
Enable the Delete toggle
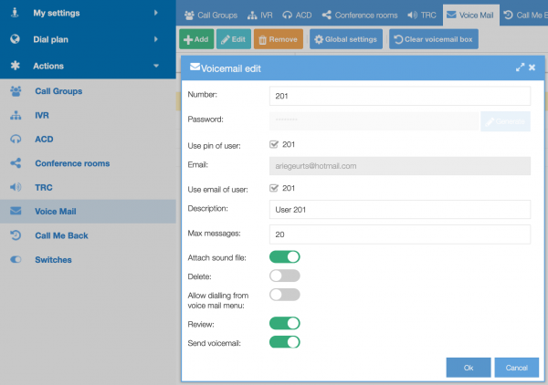[284, 276]
